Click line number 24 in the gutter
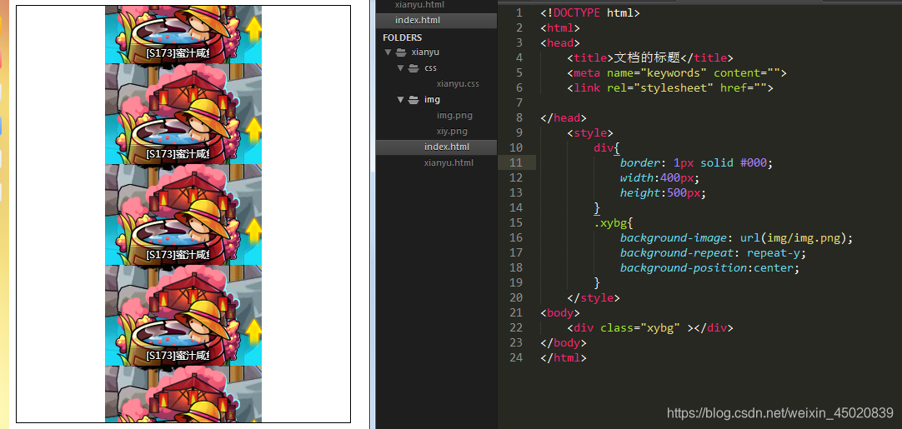The image size is (902, 429). (x=516, y=357)
